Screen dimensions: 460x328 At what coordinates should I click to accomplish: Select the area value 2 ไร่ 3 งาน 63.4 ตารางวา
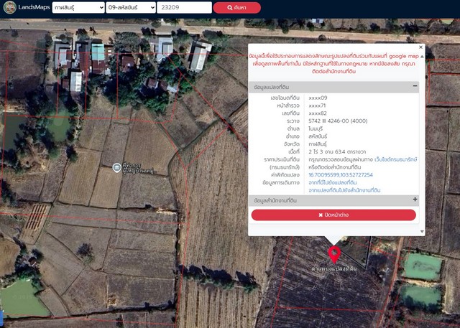tap(337, 151)
